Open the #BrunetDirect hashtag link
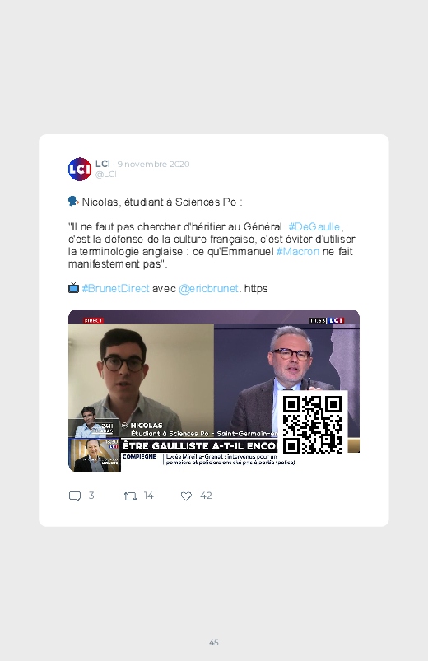 pos(115,289)
